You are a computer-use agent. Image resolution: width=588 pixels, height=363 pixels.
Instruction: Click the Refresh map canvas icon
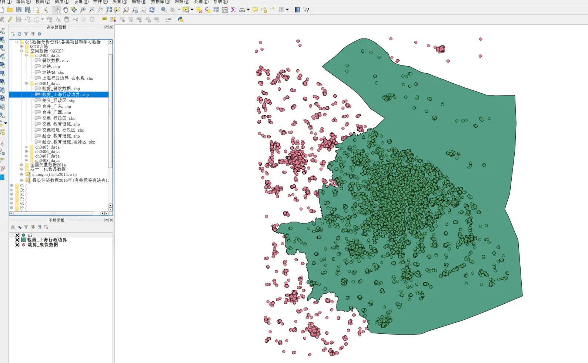pos(152,10)
